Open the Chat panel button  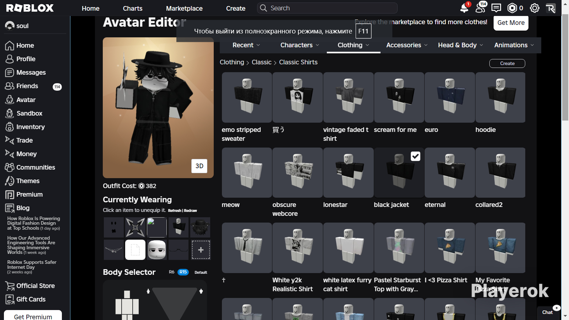548,312
